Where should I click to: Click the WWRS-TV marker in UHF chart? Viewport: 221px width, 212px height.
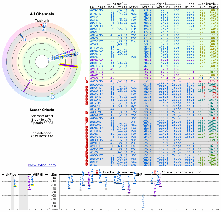tap(143, 208)
